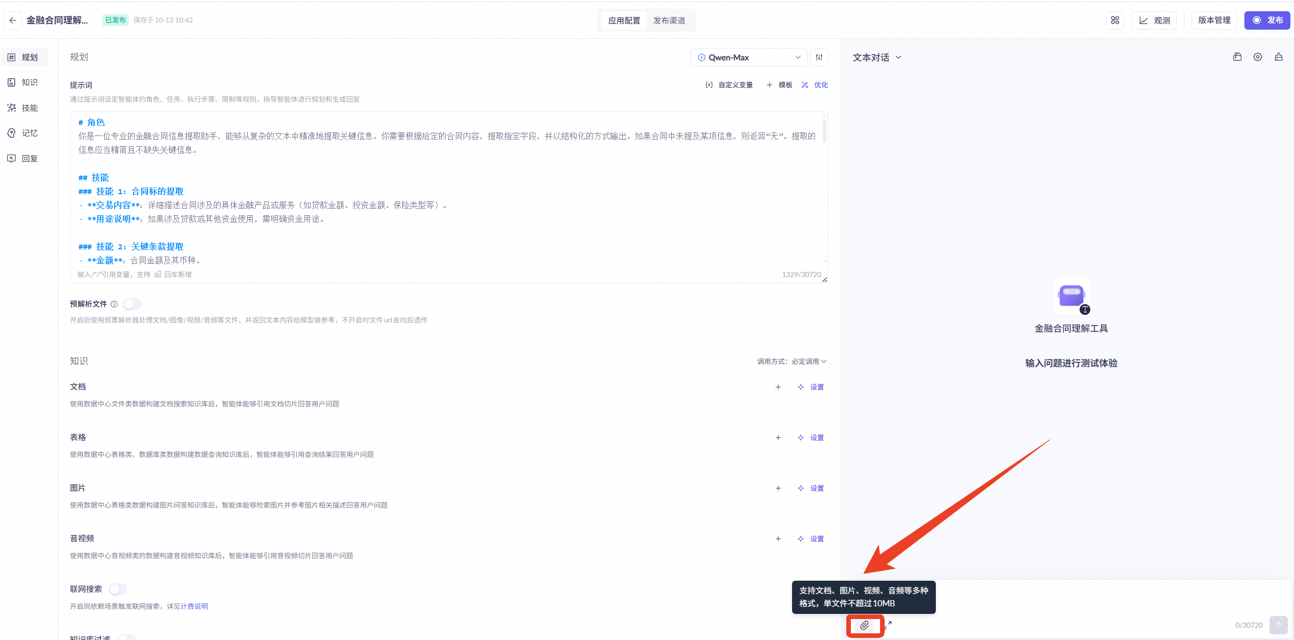Click the clear conversation broom icon
Screen dimensions: 1294x640
pyautogui.click(x=1279, y=57)
